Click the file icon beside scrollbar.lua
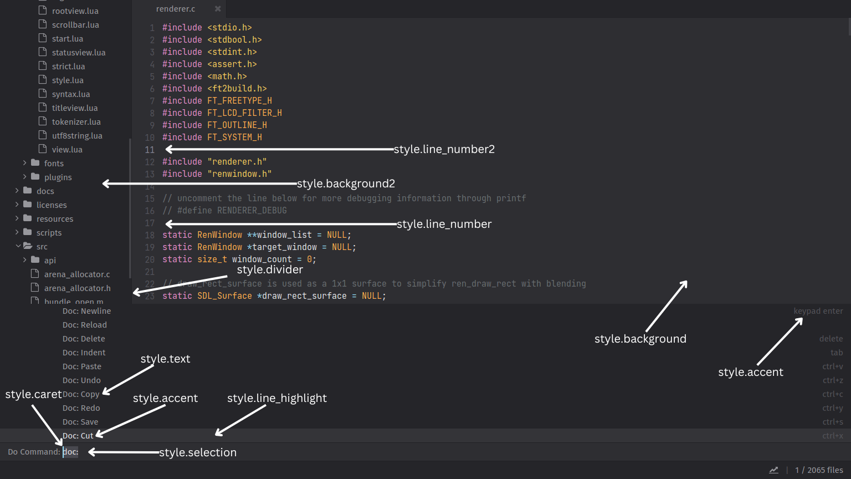 click(x=42, y=24)
